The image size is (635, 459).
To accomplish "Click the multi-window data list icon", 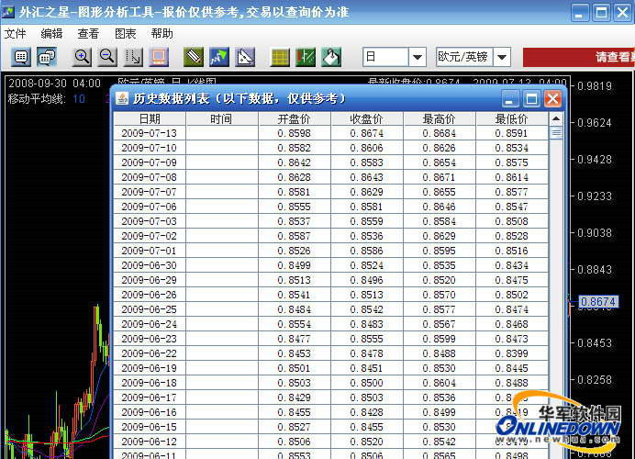I will pos(47,57).
